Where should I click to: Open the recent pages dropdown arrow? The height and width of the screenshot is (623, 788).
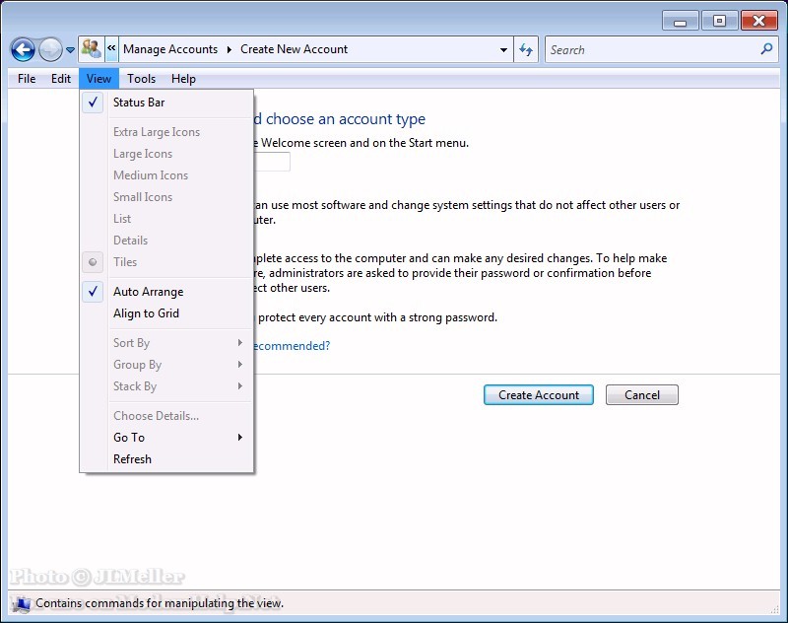point(70,49)
